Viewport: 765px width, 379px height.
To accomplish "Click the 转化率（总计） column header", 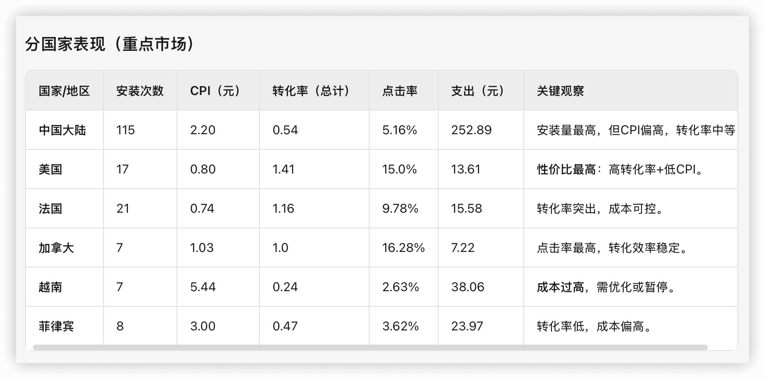I will tap(312, 91).
